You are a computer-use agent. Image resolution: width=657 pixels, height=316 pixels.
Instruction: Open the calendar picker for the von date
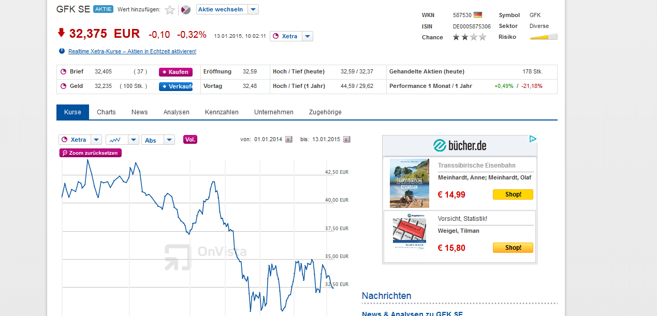(x=289, y=140)
